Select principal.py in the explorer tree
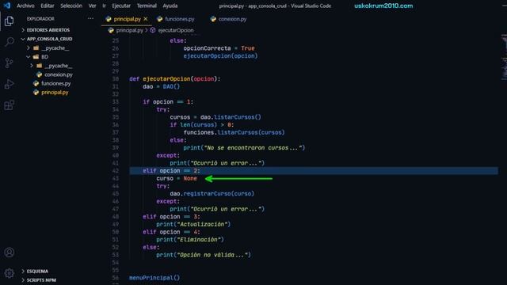The height and width of the screenshot is (285, 507). [55, 93]
